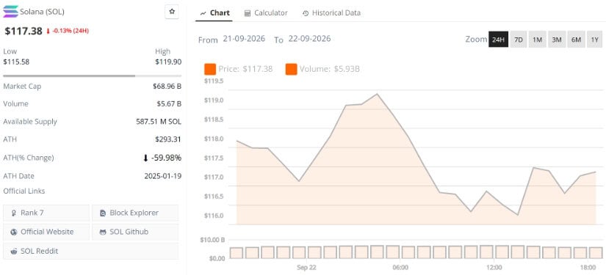Screen dimensions: 606x275
Task: Visit the Official Website link
Action: (46, 232)
